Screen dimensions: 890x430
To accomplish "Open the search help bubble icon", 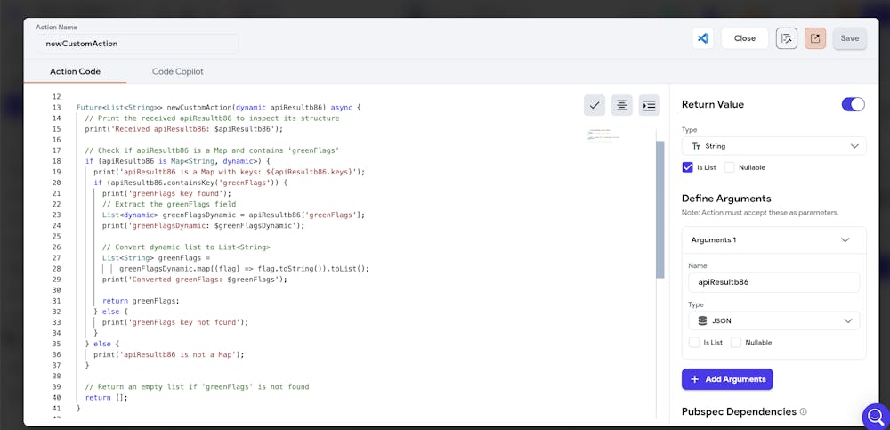I will click(x=876, y=417).
